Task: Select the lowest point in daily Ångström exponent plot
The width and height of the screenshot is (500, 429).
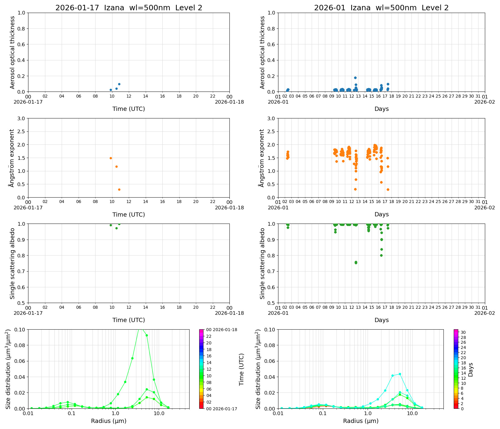Action: click(x=119, y=189)
